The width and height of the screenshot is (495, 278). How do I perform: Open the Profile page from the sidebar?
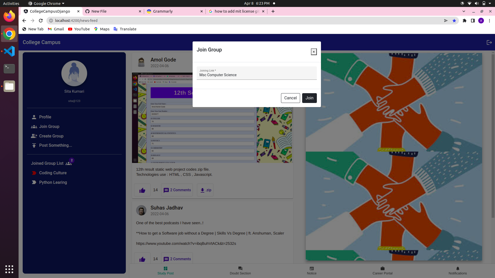(45, 117)
